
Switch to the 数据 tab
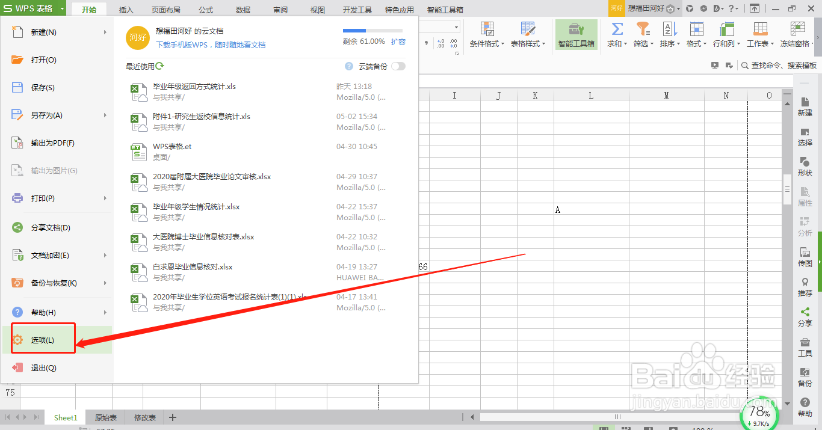tap(243, 10)
